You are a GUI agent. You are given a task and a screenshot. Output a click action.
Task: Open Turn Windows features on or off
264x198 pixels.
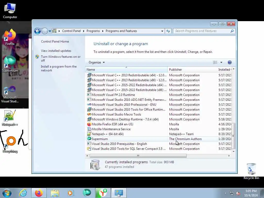(61, 59)
